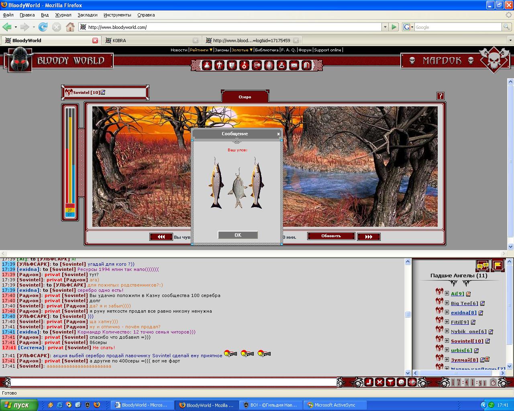Click the stopwatch timer icon
This screenshot has height=411, width=514.
493,382
